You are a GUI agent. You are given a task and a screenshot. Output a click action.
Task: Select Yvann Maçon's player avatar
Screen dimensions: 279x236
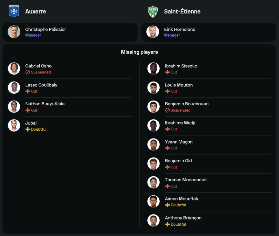[153, 145]
